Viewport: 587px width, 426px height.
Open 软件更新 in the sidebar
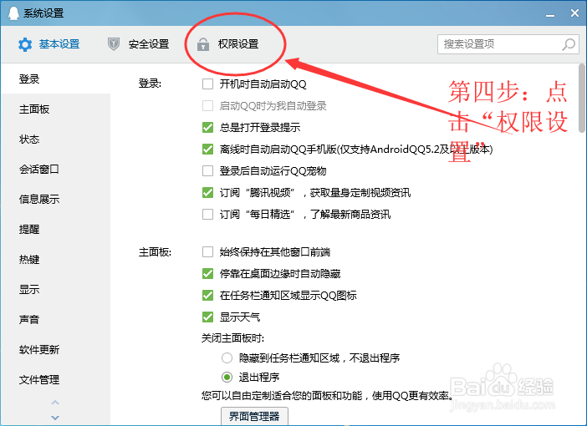point(55,349)
